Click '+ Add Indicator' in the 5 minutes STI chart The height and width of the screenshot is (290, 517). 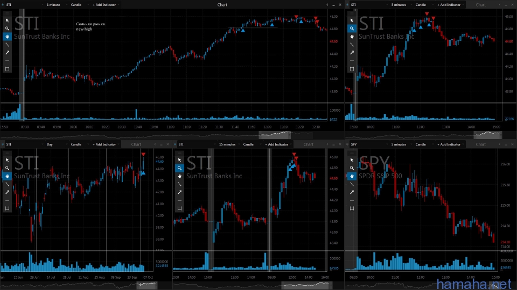[449, 5]
